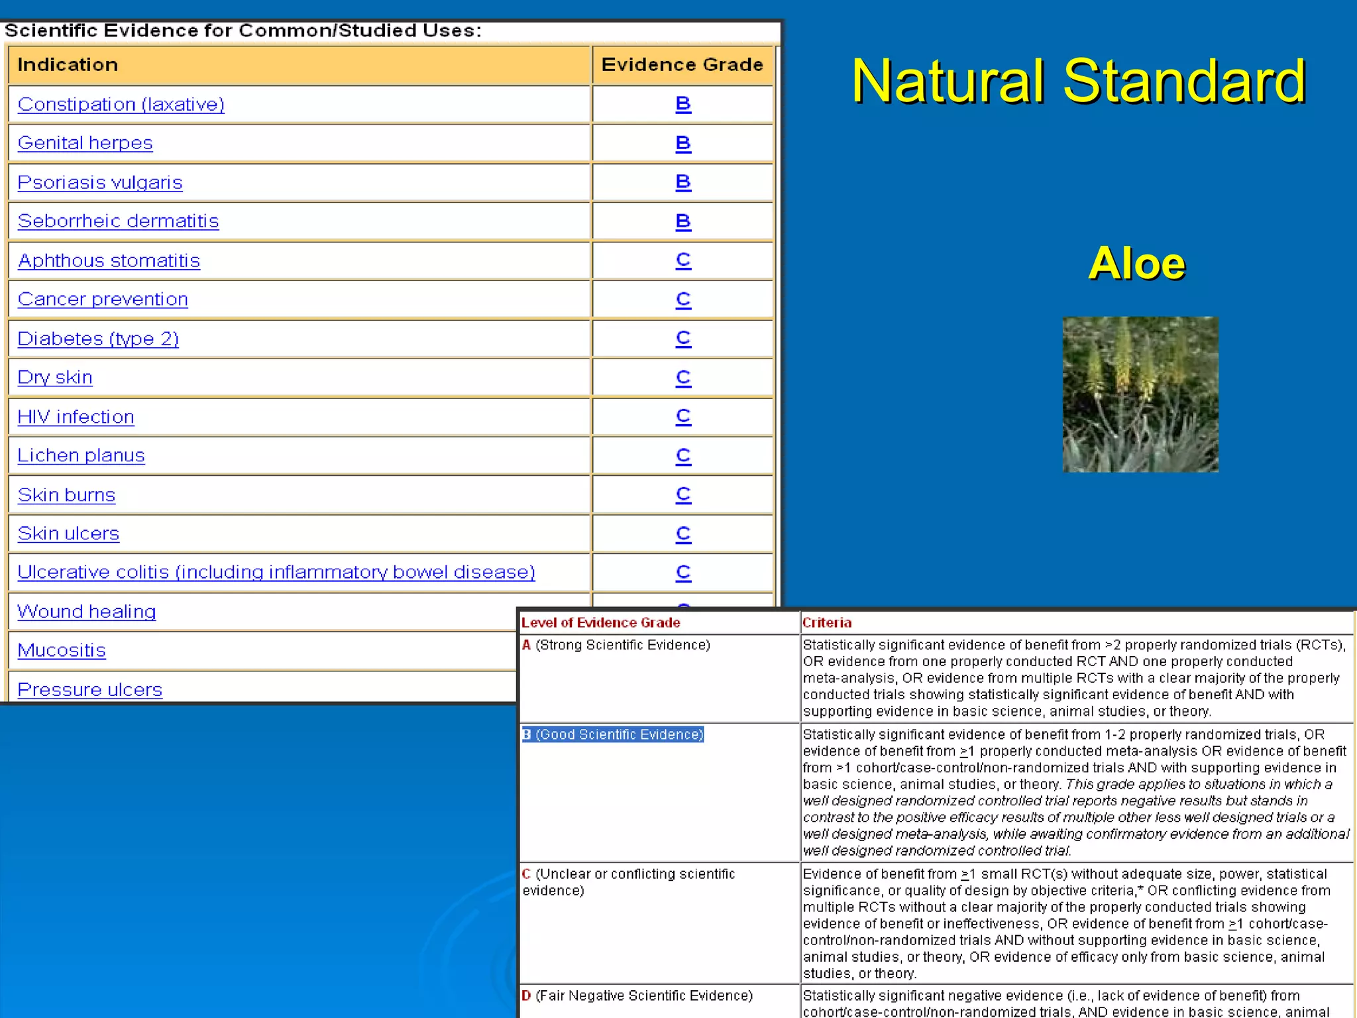Click grade C link for Lichen planus
The height and width of the screenshot is (1018, 1357).
coord(683,456)
